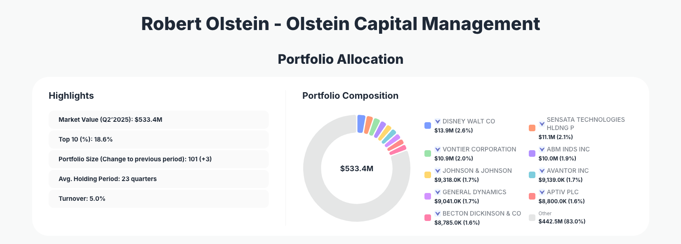Select the green Vontier Corporation legend swatch

pyautogui.click(x=427, y=153)
